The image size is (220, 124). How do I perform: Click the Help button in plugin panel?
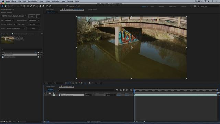32,16
